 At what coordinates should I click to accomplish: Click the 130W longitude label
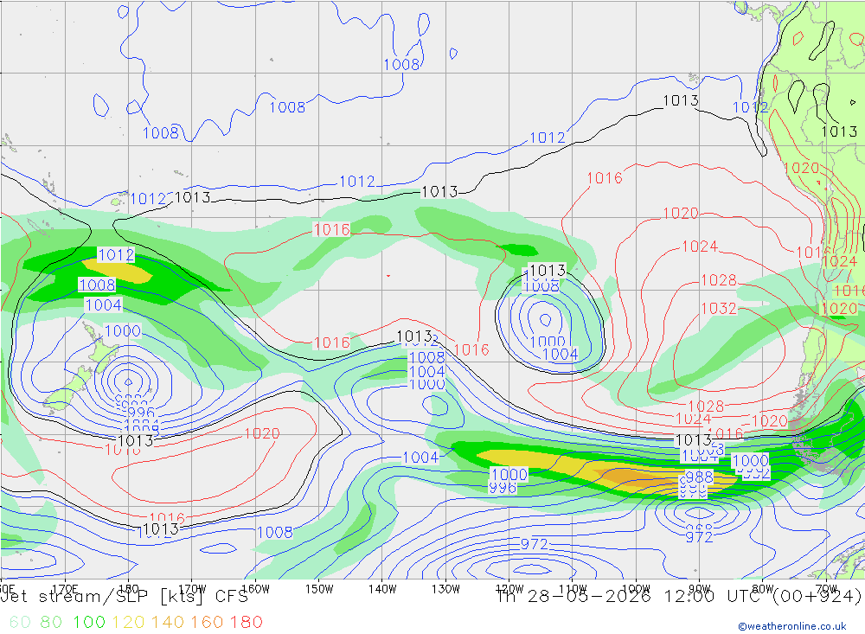click(x=445, y=589)
